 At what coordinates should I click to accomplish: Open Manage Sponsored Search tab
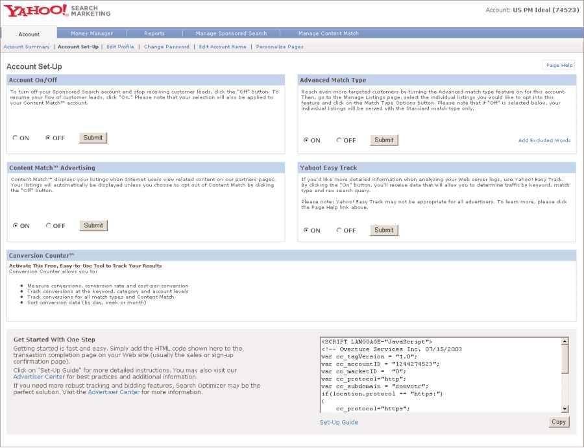(x=231, y=34)
